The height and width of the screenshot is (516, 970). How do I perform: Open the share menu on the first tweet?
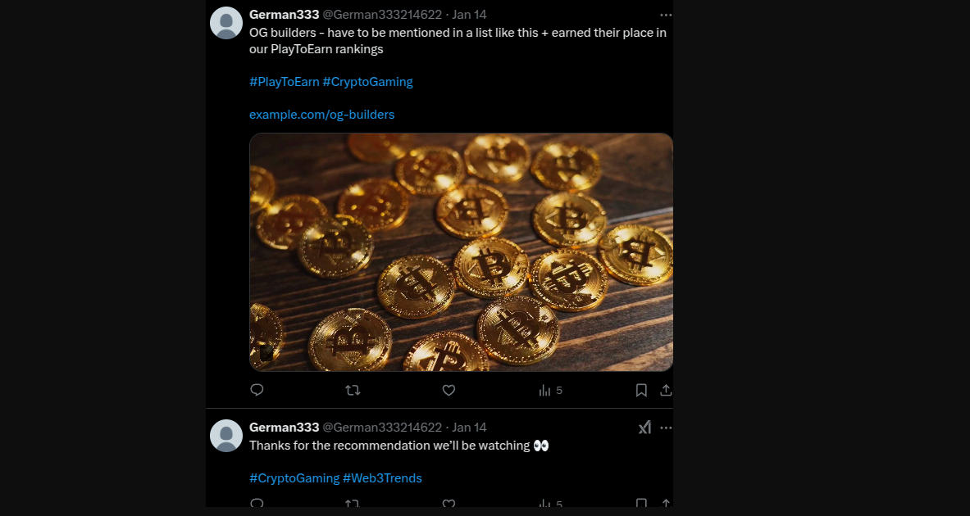click(666, 391)
